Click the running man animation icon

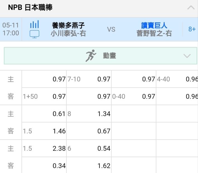(x=90, y=56)
